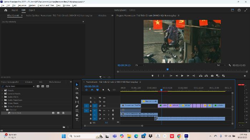The height and width of the screenshot is (140, 250).
Task: Mark Out point in Program monitor
Action: pyautogui.click(x=164, y=76)
